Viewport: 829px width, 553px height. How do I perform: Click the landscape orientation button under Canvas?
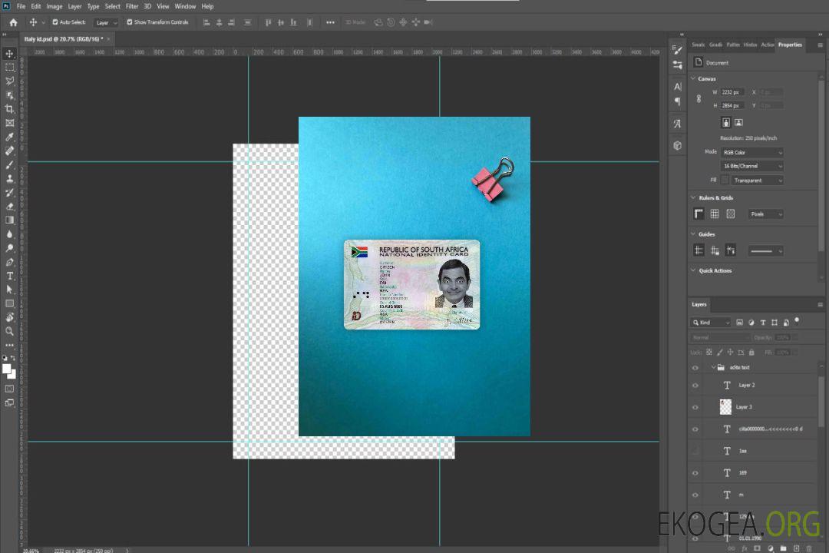(738, 122)
